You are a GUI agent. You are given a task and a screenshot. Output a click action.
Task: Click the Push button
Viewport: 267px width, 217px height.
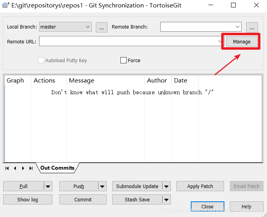click(x=79, y=187)
